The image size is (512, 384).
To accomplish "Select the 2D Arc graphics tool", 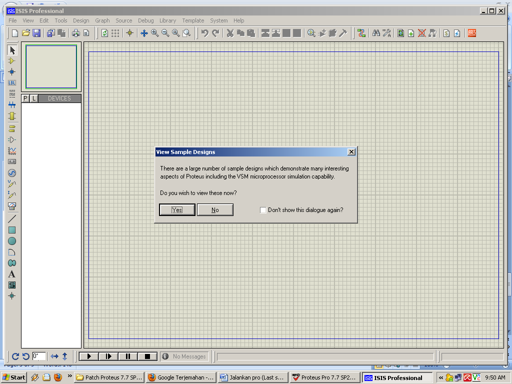I will pos(12,252).
